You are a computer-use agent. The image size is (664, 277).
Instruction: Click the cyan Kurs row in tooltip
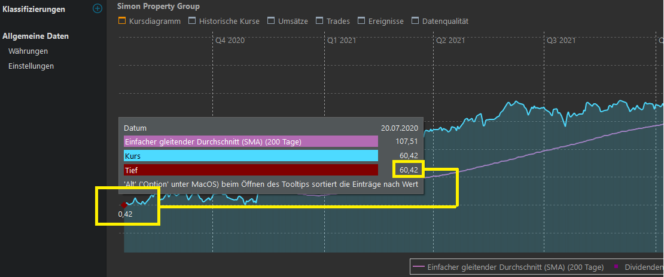tap(251, 156)
